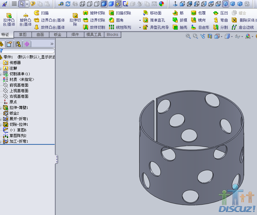
Task: Open the select tool dropdown arrow
Action: click(x=27, y=4)
